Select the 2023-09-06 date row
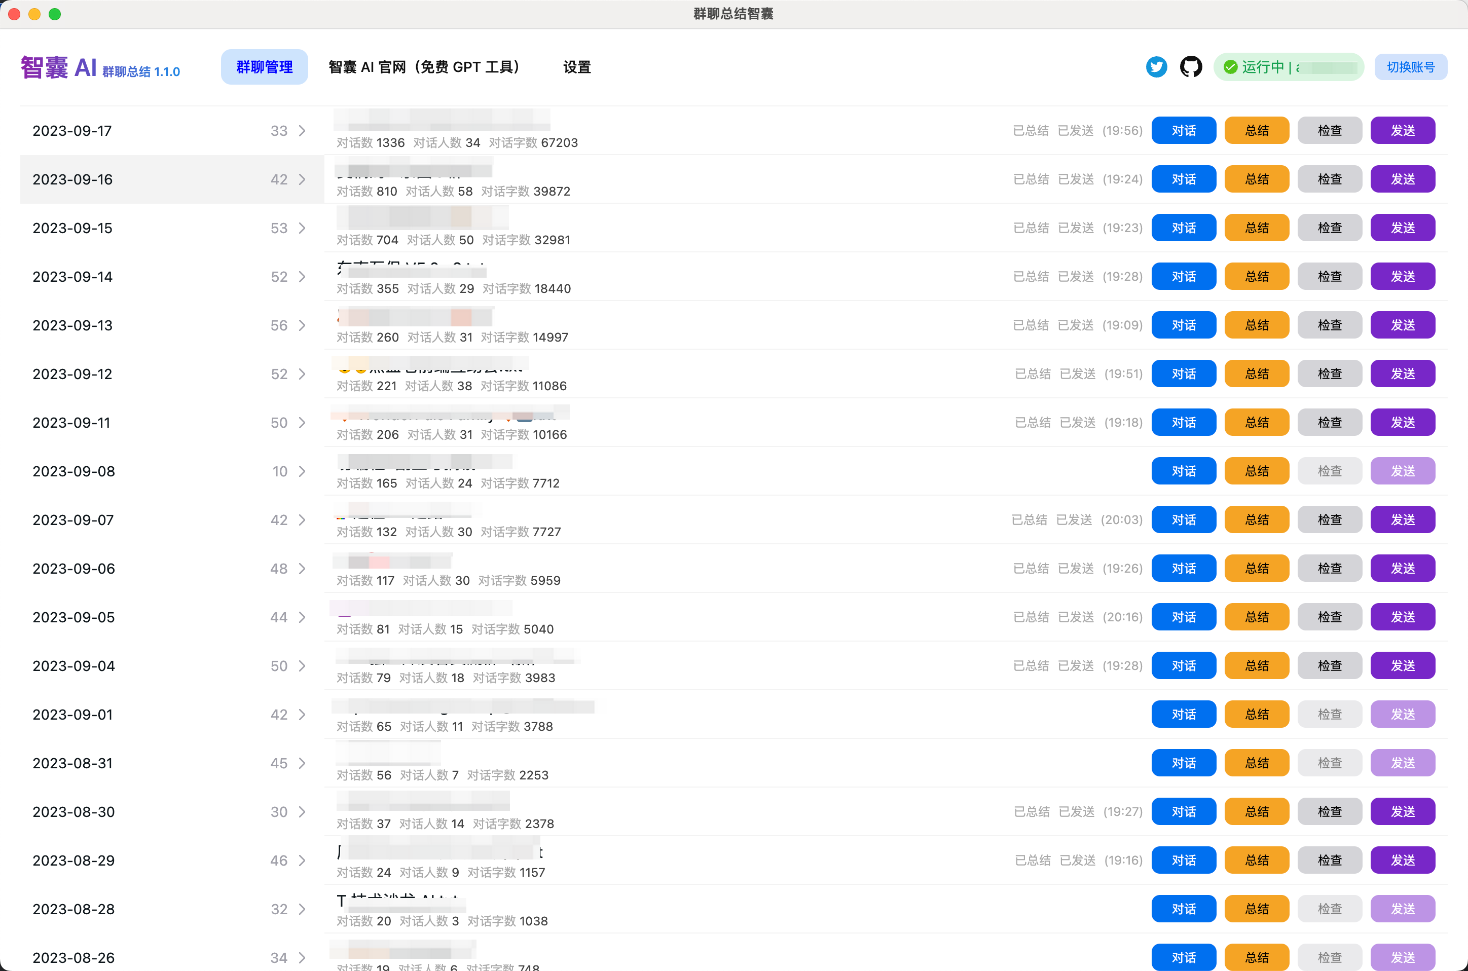1468x971 pixels. pos(172,569)
